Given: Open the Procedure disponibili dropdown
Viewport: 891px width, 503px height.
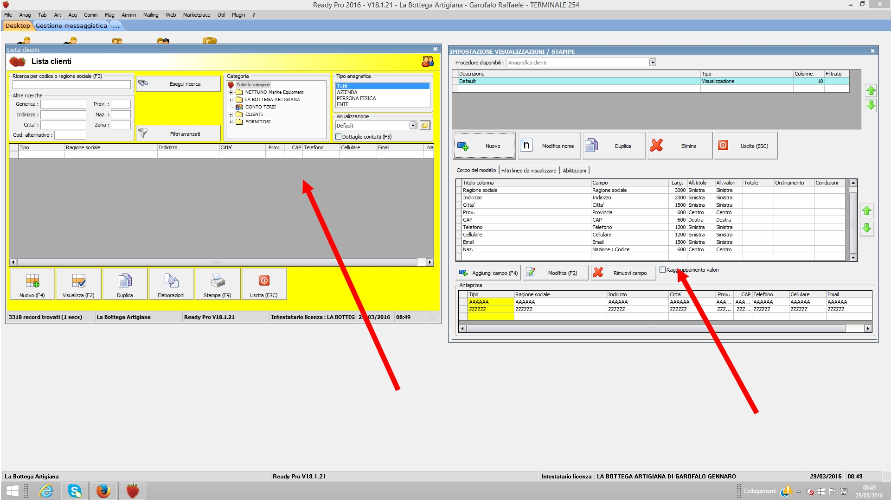Looking at the screenshot, I should 653,63.
